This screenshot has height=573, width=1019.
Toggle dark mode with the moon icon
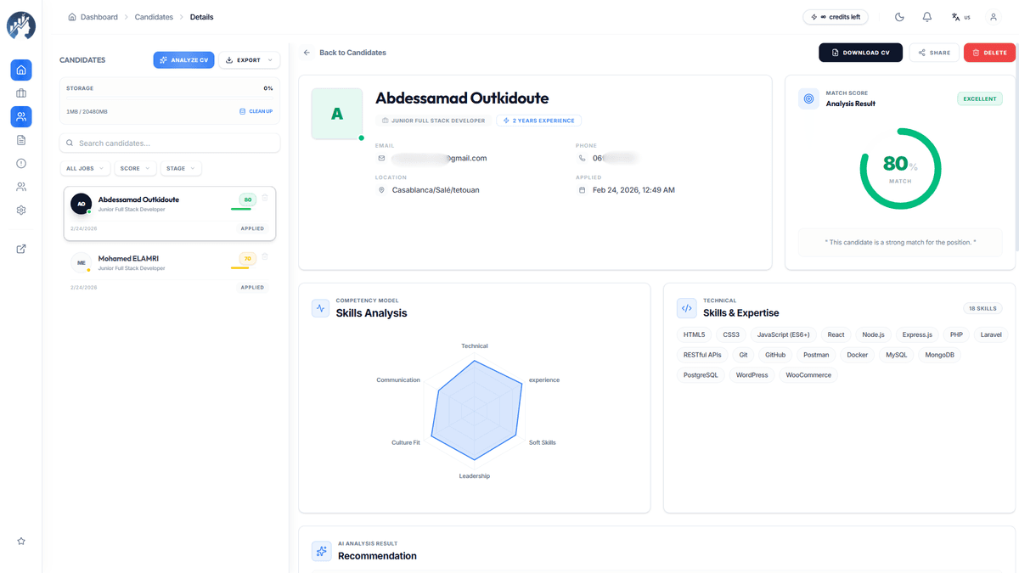[x=899, y=16]
